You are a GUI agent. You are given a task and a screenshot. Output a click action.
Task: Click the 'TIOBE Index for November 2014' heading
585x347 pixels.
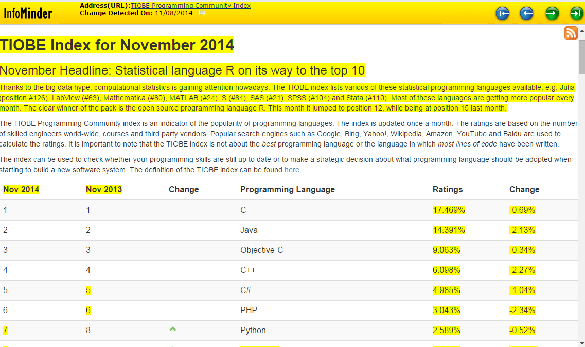click(x=117, y=45)
